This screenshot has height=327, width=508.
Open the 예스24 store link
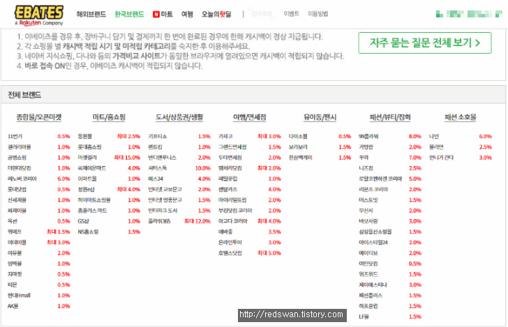156,178
